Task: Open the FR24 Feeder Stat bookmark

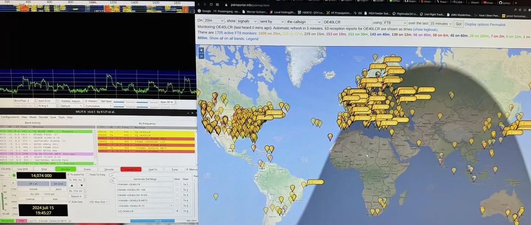Action: (x=378, y=14)
